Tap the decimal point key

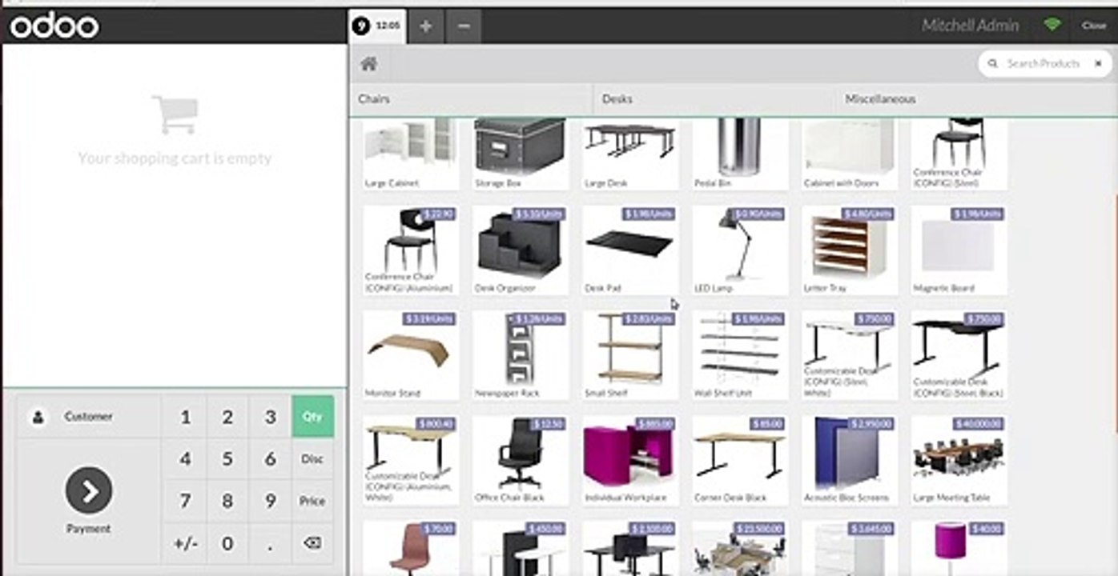coord(270,543)
